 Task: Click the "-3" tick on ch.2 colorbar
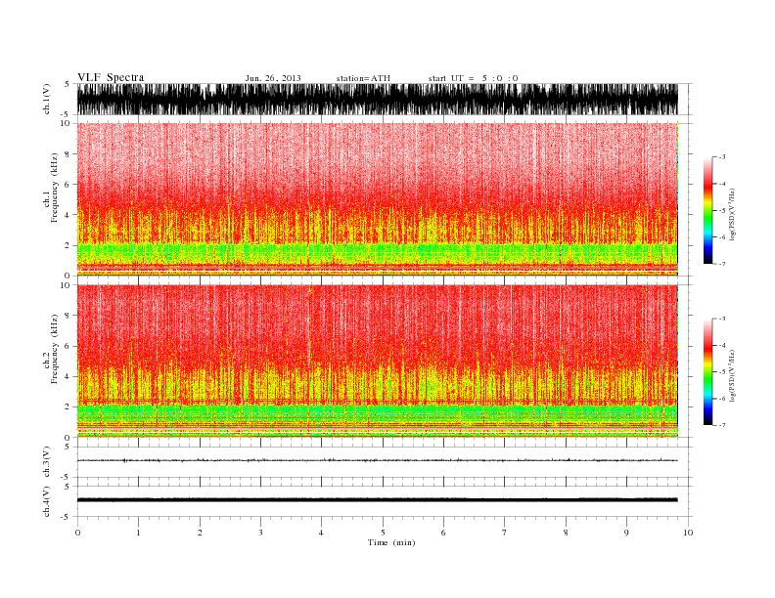tap(722, 319)
